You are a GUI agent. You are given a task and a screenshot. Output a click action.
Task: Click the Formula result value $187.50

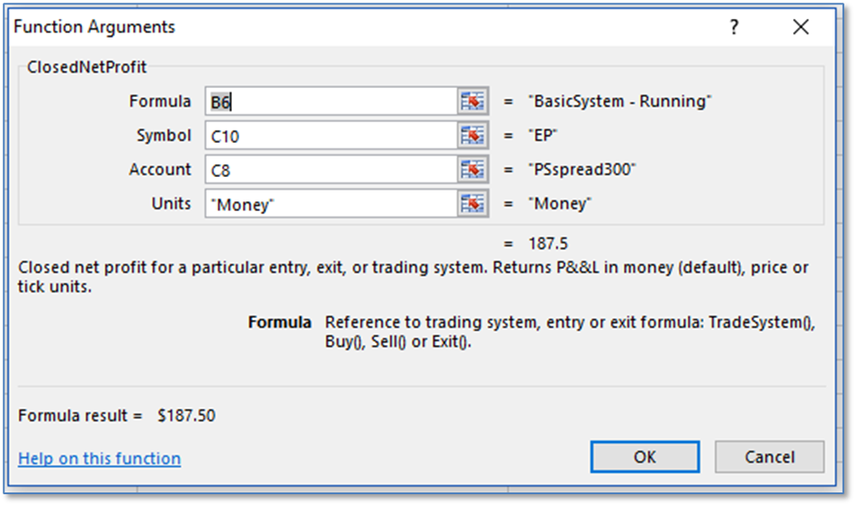tap(186, 415)
